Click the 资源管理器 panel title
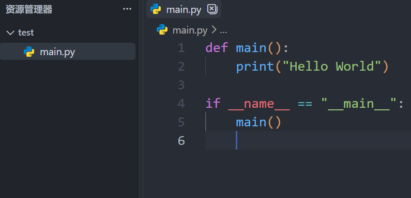Viewport: 411px width, 198px height. pyautogui.click(x=29, y=10)
